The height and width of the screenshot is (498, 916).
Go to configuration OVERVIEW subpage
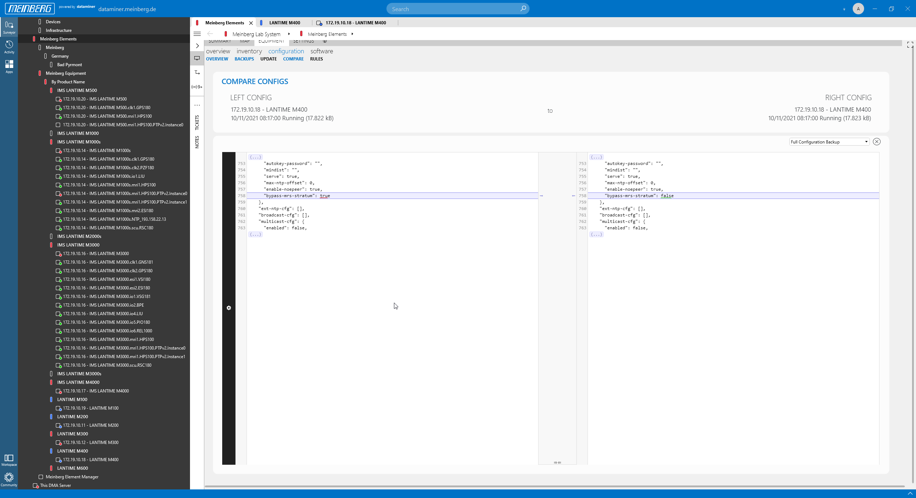[x=217, y=59]
